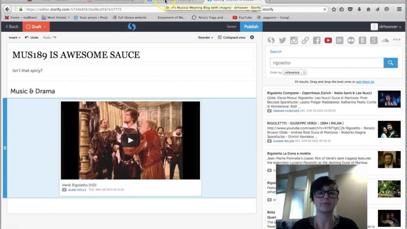Select Rigoletto La Dona e mobile thumbnail
Viewport: 407px width, 229px height.
coord(389,159)
